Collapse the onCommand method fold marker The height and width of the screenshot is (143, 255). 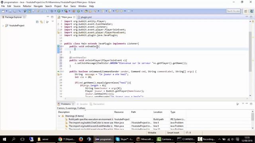click(x=63, y=71)
